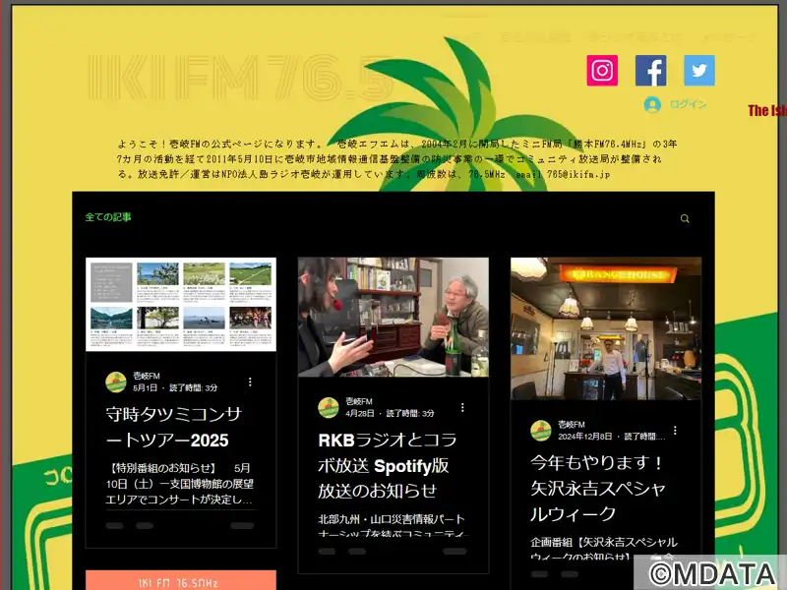
Task: Open the 今年もやります!矢沢永吉スペシャルウィーク title
Action: (x=598, y=488)
